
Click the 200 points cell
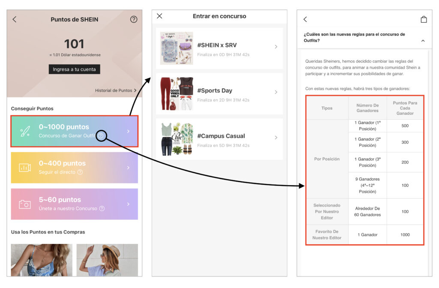(x=405, y=162)
